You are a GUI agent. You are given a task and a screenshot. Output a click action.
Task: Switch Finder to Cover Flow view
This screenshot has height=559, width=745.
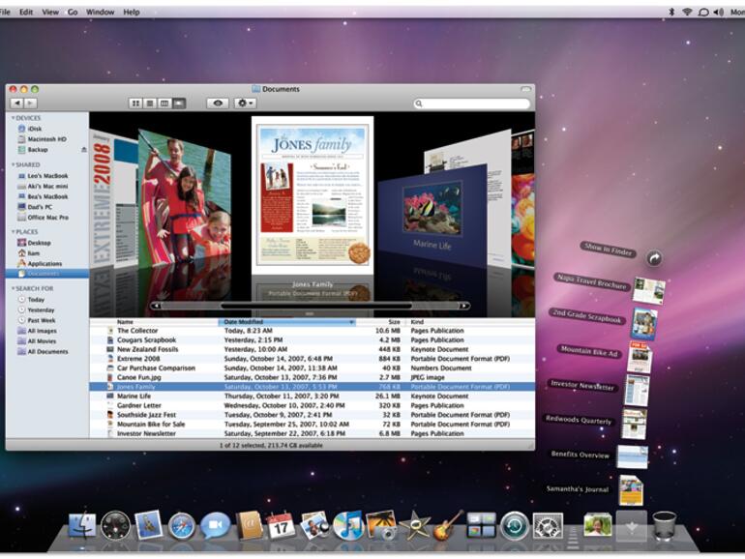179,103
